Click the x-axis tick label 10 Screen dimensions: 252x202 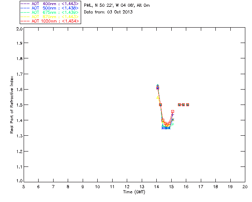tap(97, 187)
